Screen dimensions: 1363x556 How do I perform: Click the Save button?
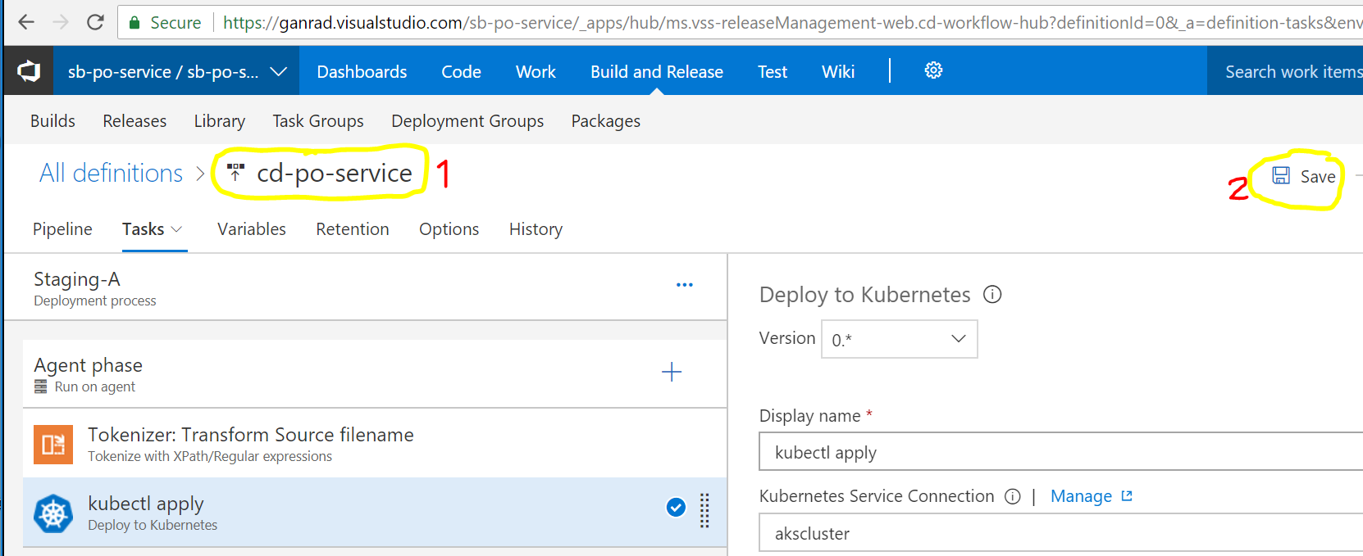[1304, 176]
